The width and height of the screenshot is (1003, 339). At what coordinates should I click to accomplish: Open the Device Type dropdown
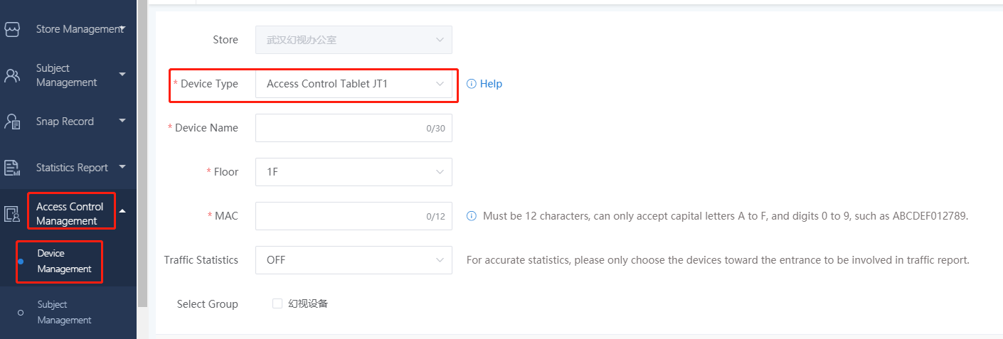[x=354, y=84]
